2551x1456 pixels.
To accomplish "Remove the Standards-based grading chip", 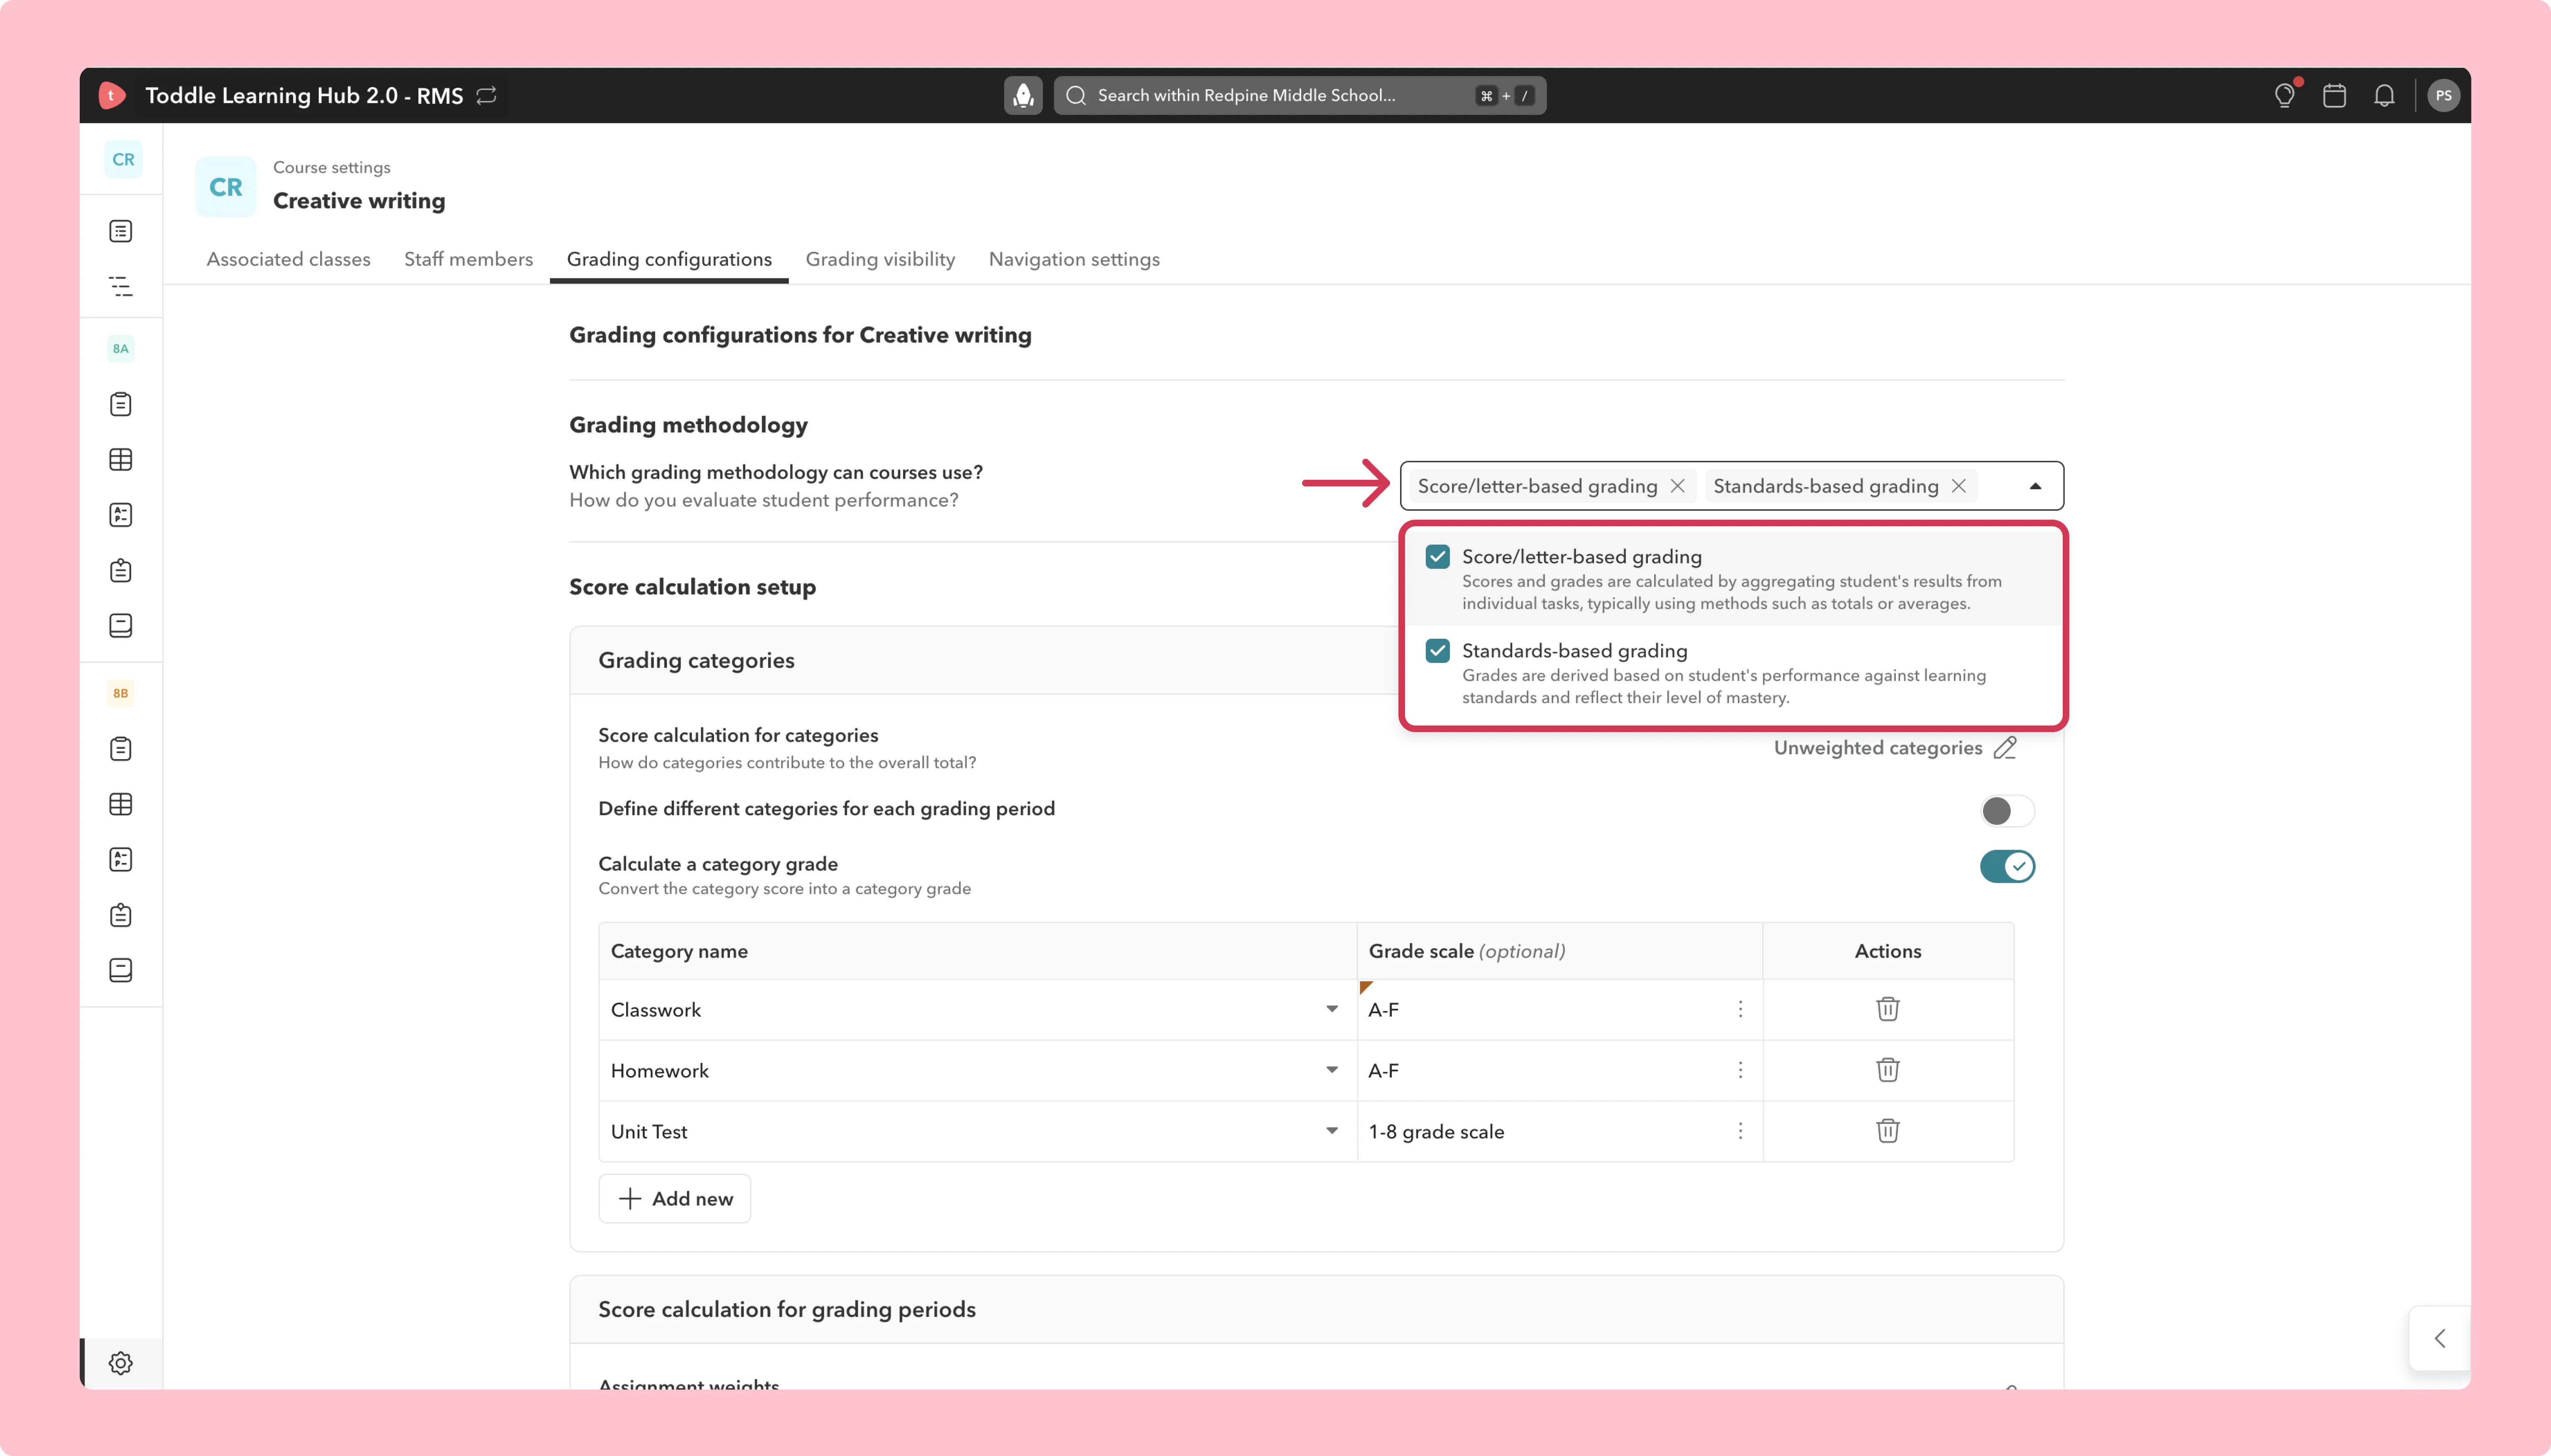I will click(1959, 486).
